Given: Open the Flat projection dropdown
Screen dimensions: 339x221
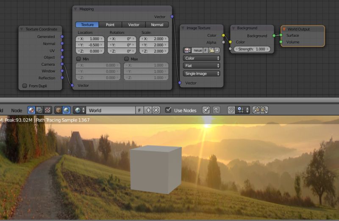Looking at the screenshot, I should click(x=202, y=66).
